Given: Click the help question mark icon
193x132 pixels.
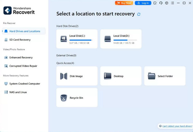Looking at the screenshot, I should click(x=160, y=126).
